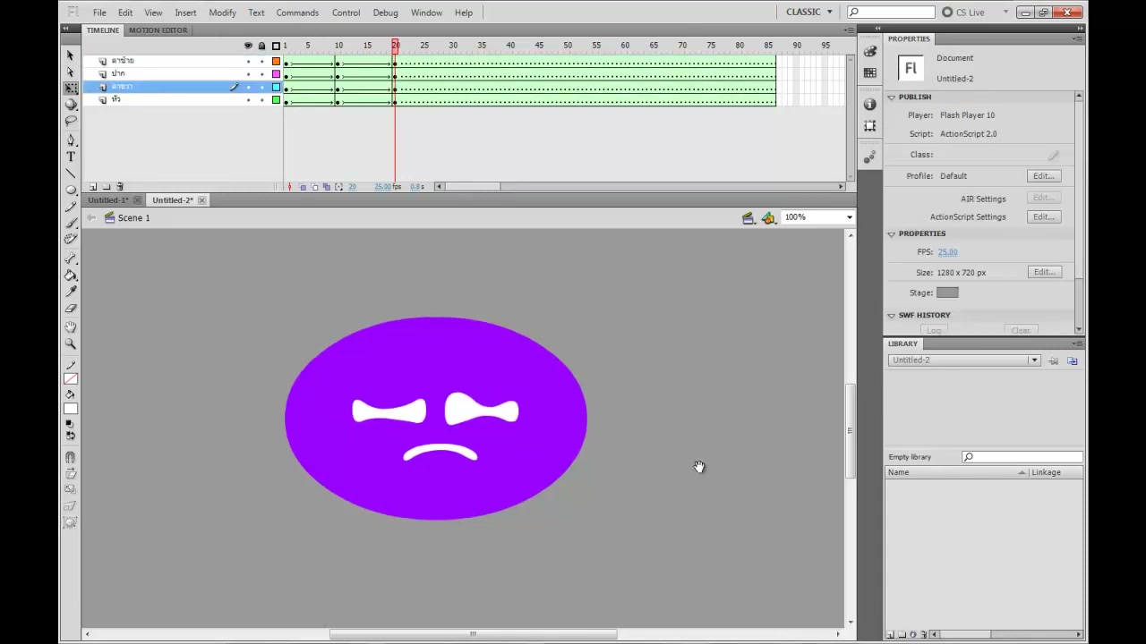Switch to the MOTION EDITOR tab
Screen dimensions: 1146x644
[158, 30]
